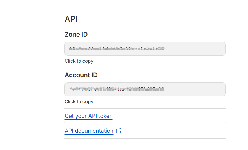Screen dimensions: 248x150
Task: Click the divider above Get your API token
Action: pos(145,108)
